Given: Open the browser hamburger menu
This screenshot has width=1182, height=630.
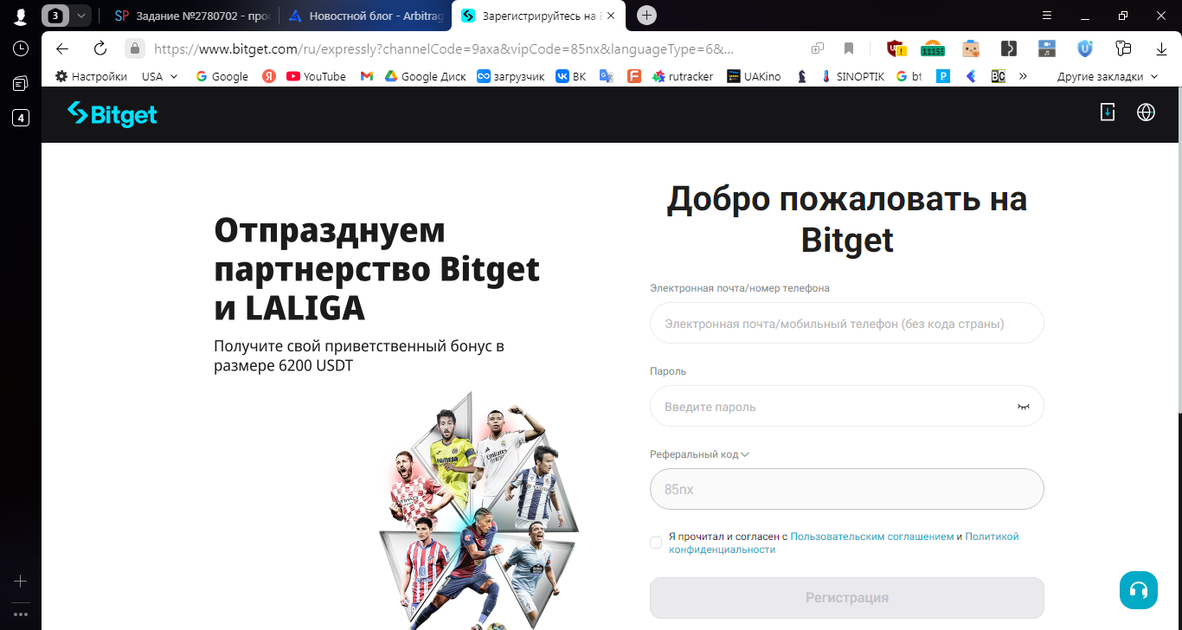Looking at the screenshot, I should 1046,16.
